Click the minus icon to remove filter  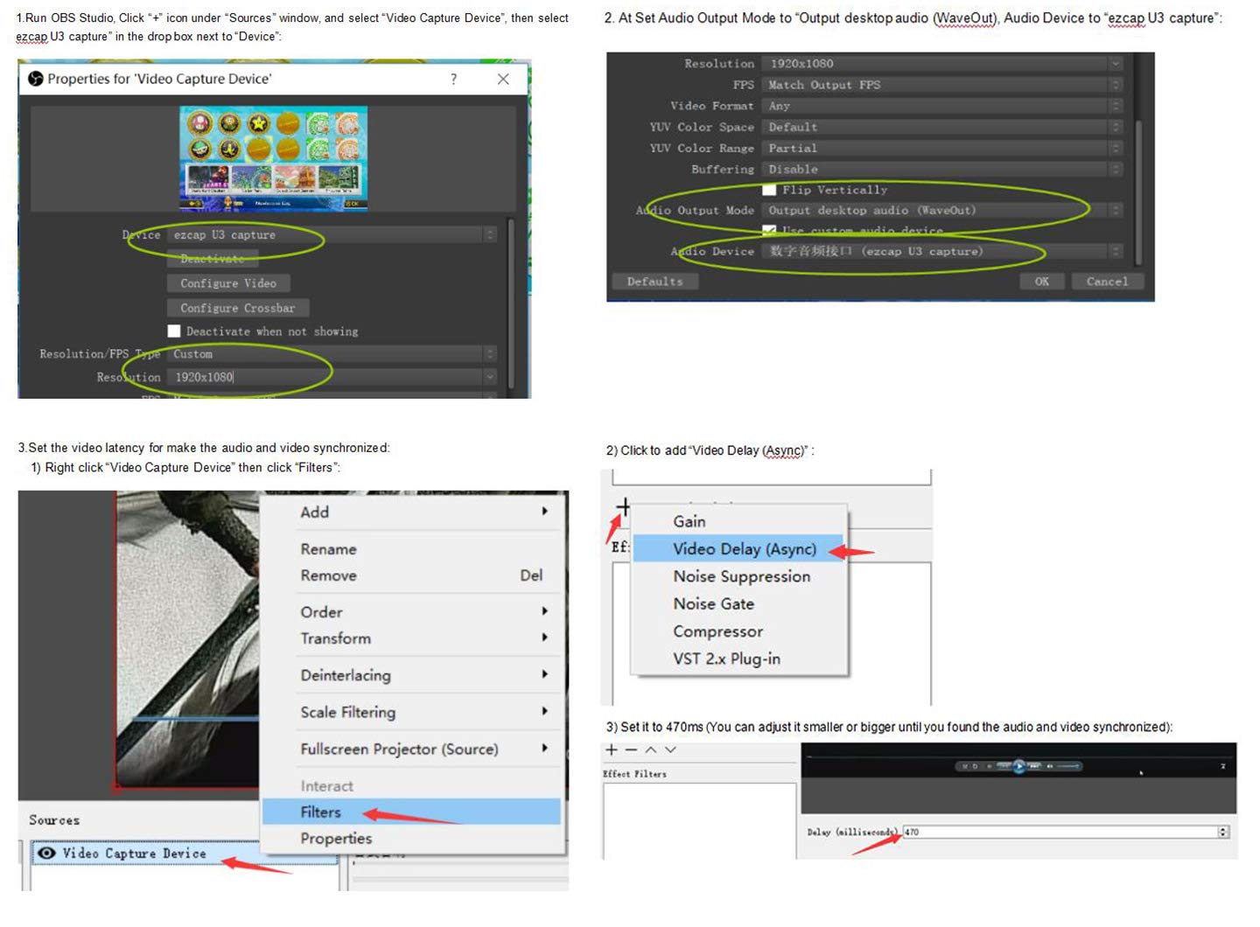click(631, 749)
